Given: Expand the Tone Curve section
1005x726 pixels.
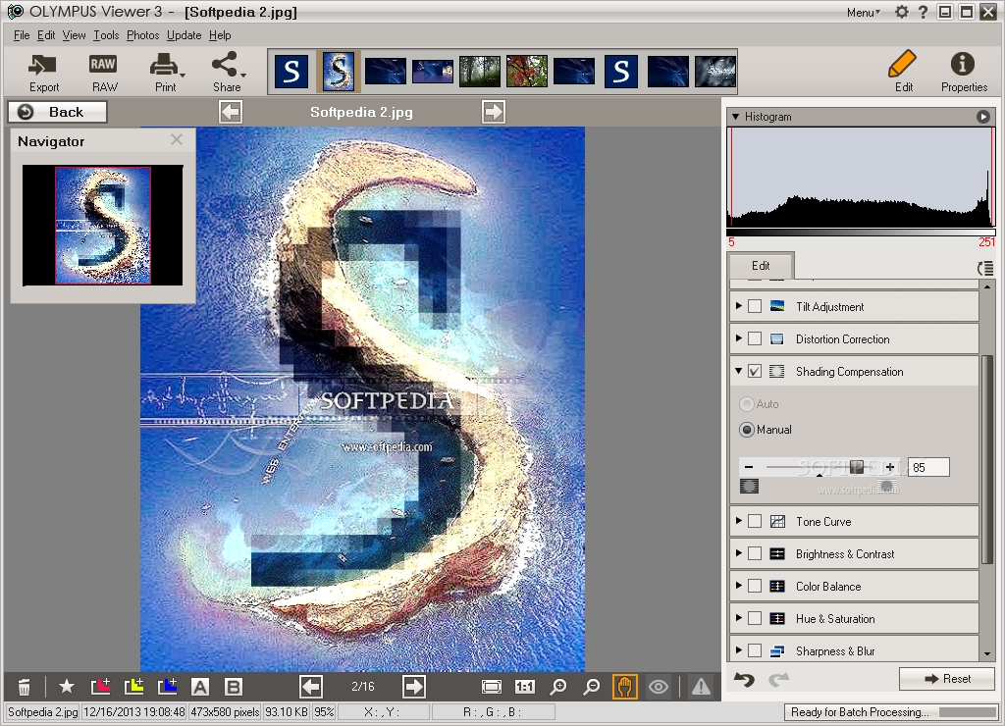Looking at the screenshot, I should 738,520.
